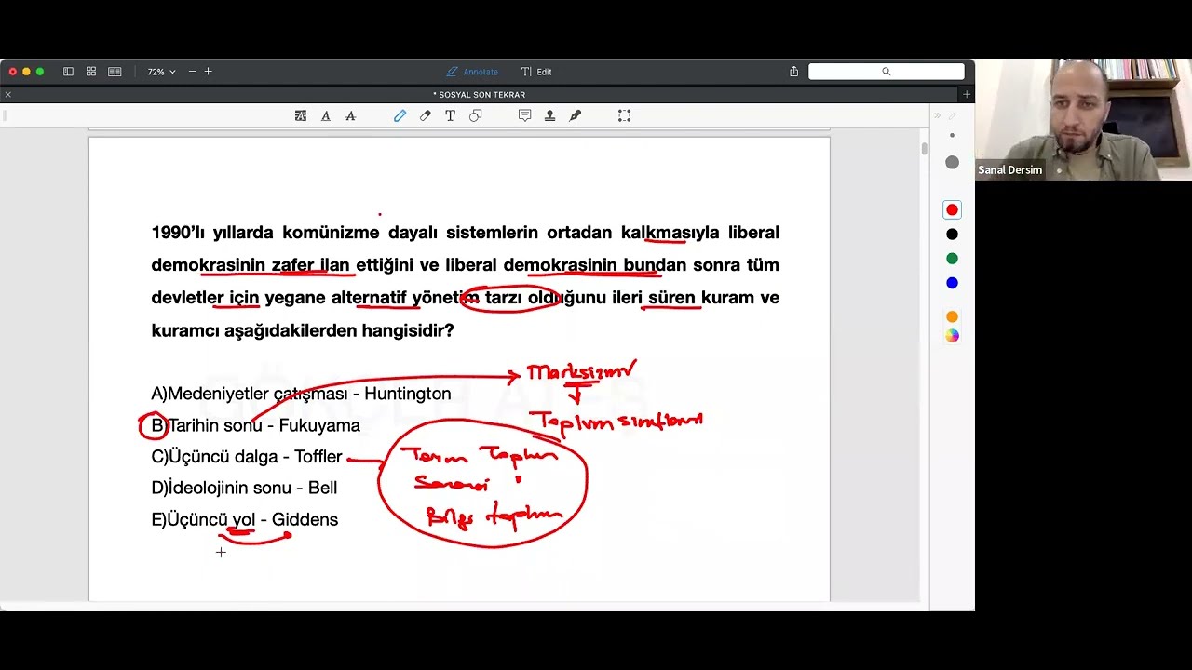Select the SOSYAL SON TEKRAR tab
The height and width of the screenshot is (670, 1192).
(x=480, y=95)
